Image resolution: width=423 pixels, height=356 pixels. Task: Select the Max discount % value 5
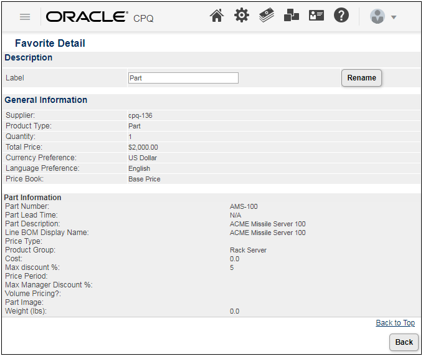tap(232, 267)
